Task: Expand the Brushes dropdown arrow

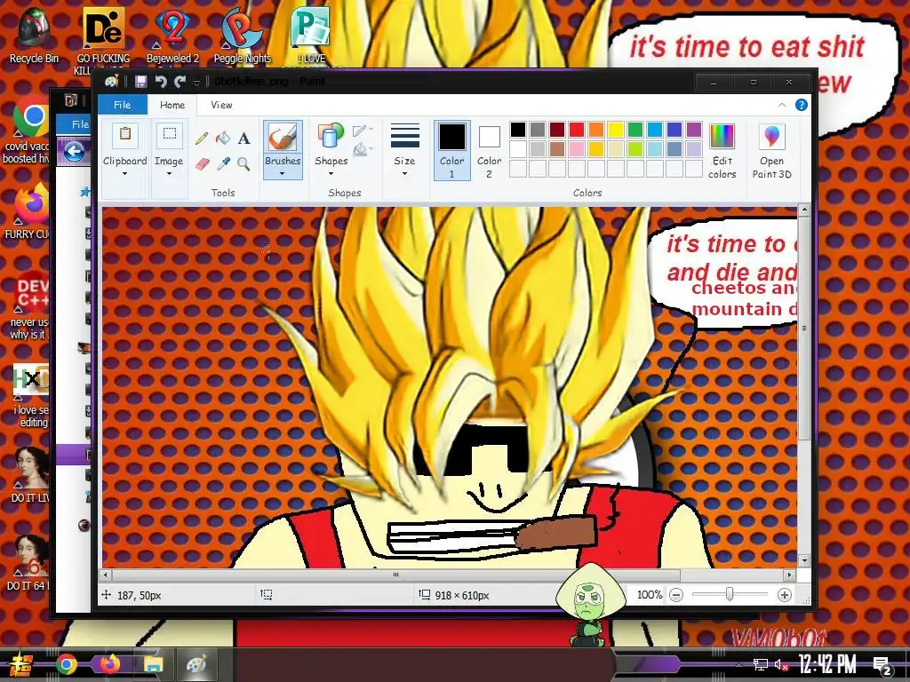Action: [x=283, y=173]
